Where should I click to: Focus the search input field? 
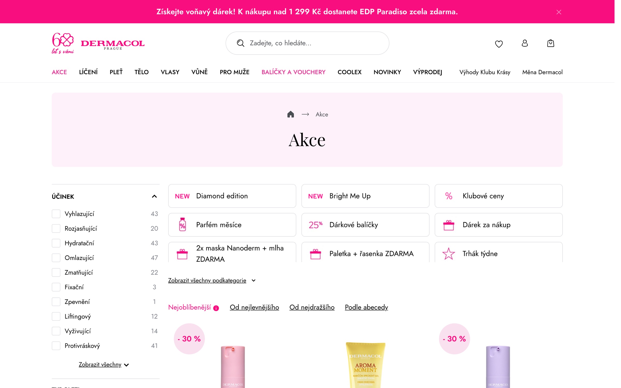click(x=307, y=43)
